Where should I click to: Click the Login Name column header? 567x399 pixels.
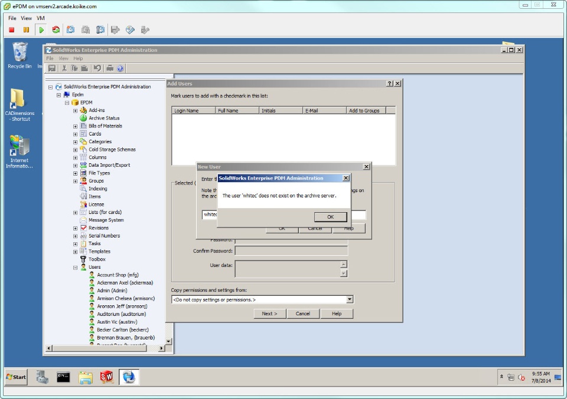194,110
